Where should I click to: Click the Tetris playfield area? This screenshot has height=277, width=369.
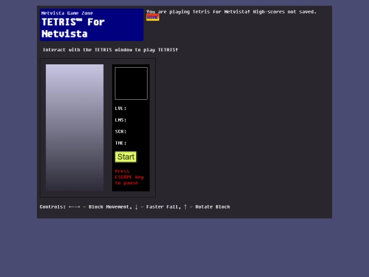[x=74, y=128]
